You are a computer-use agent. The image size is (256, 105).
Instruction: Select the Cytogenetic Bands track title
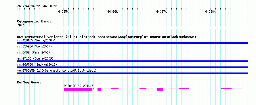[34, 21]
